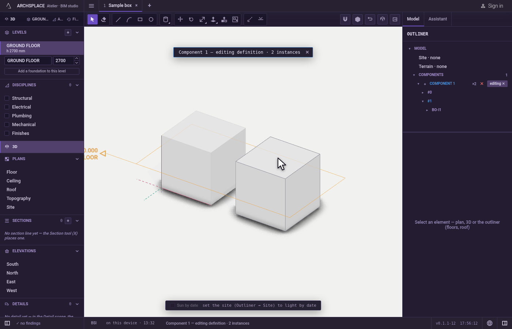Collapse the SECTIONS panel
The width and height of the screenshot is (512, 329).
point(77,221)
